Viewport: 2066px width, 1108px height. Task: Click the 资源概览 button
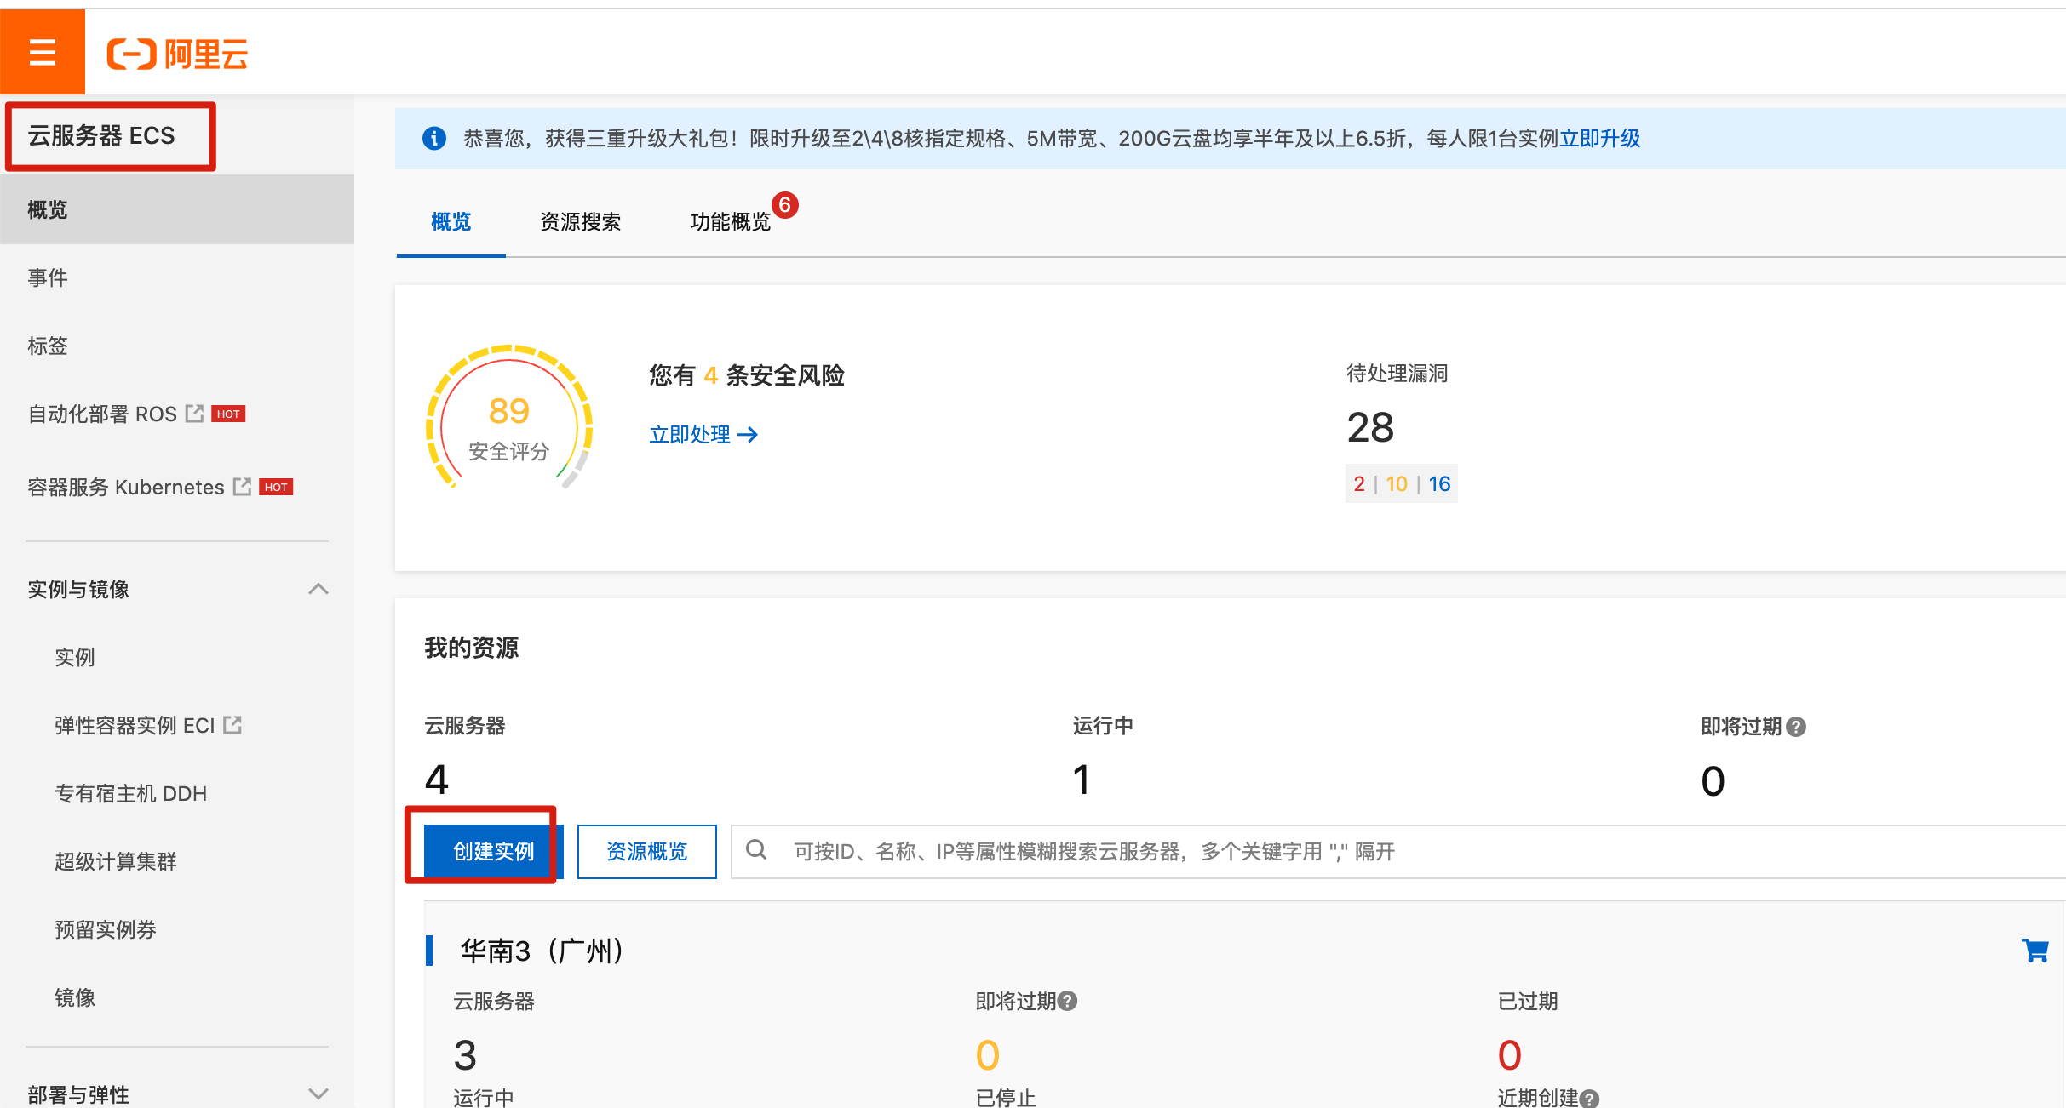(x=647, y=851)
